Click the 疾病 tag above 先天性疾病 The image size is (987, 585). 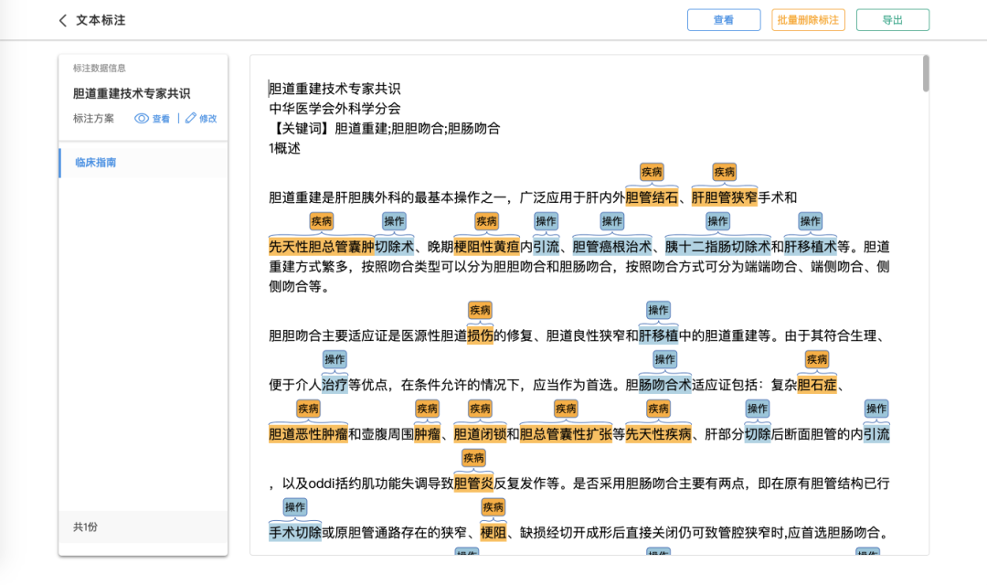click(x=658, y=409)
